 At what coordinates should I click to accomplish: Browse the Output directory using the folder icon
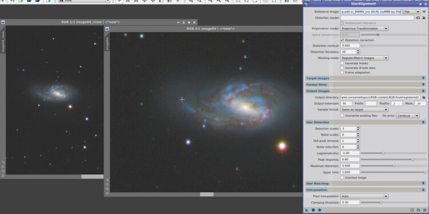[424, 97]
